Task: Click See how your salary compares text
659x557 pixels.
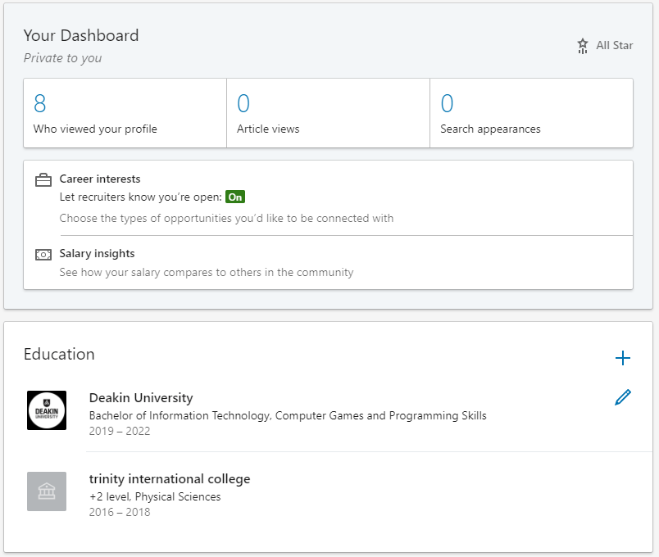Action: tap(207, 272)
